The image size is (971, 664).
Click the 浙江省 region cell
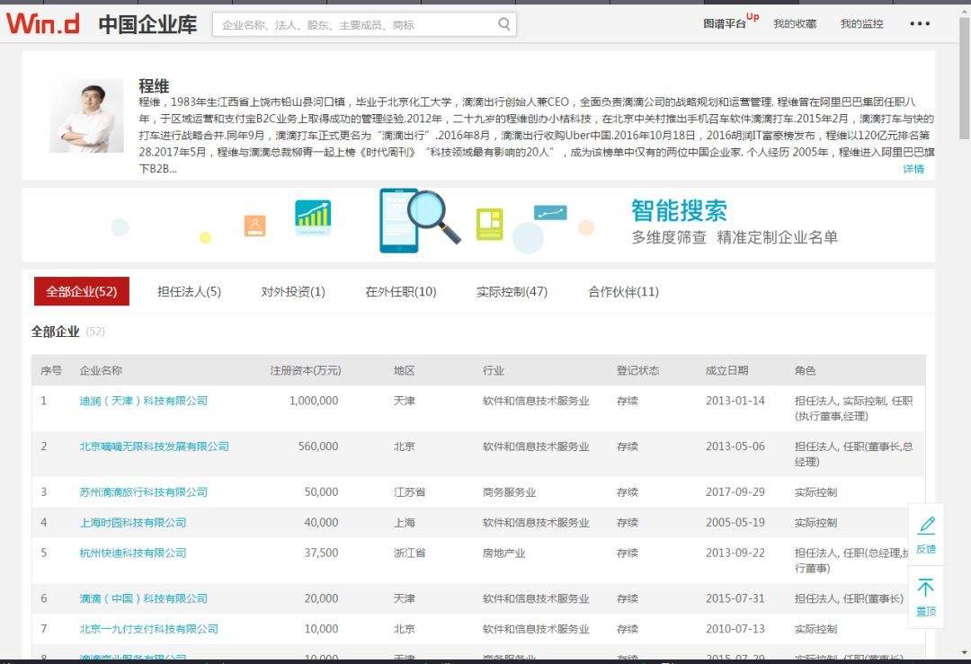pos(409,553)
